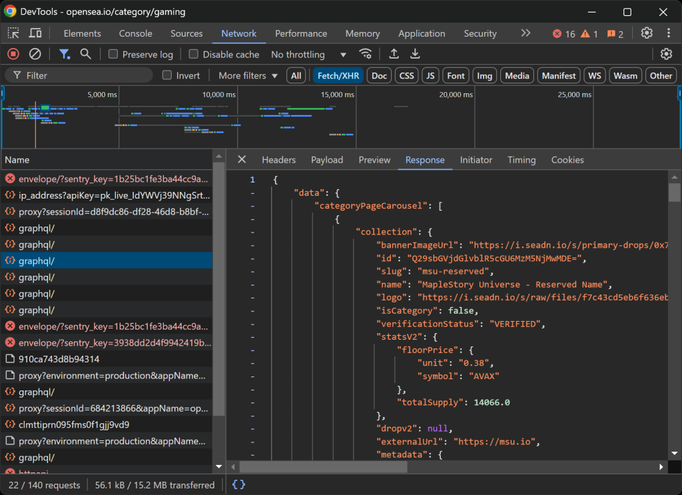682x495 pixels.
Task: Expand the More filters menu
Action: [246, 75]
